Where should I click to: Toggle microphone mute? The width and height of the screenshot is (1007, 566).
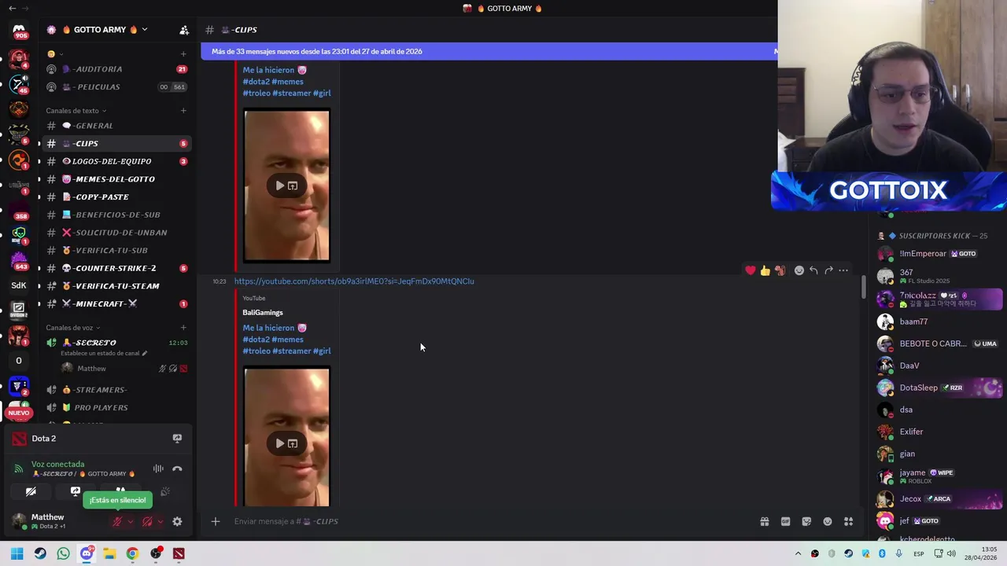point(117,521)
